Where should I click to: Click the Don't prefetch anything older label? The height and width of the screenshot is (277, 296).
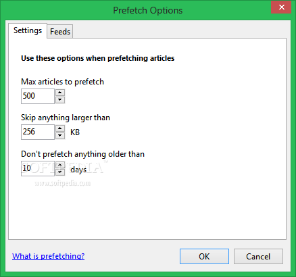(x=82, y=154)
